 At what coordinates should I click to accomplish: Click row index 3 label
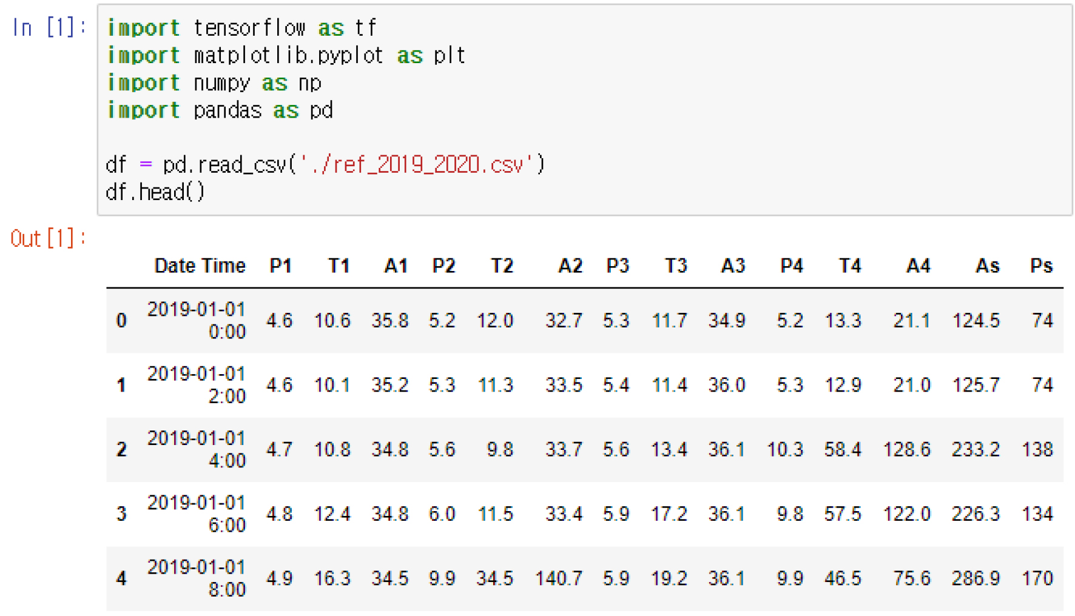121,514
